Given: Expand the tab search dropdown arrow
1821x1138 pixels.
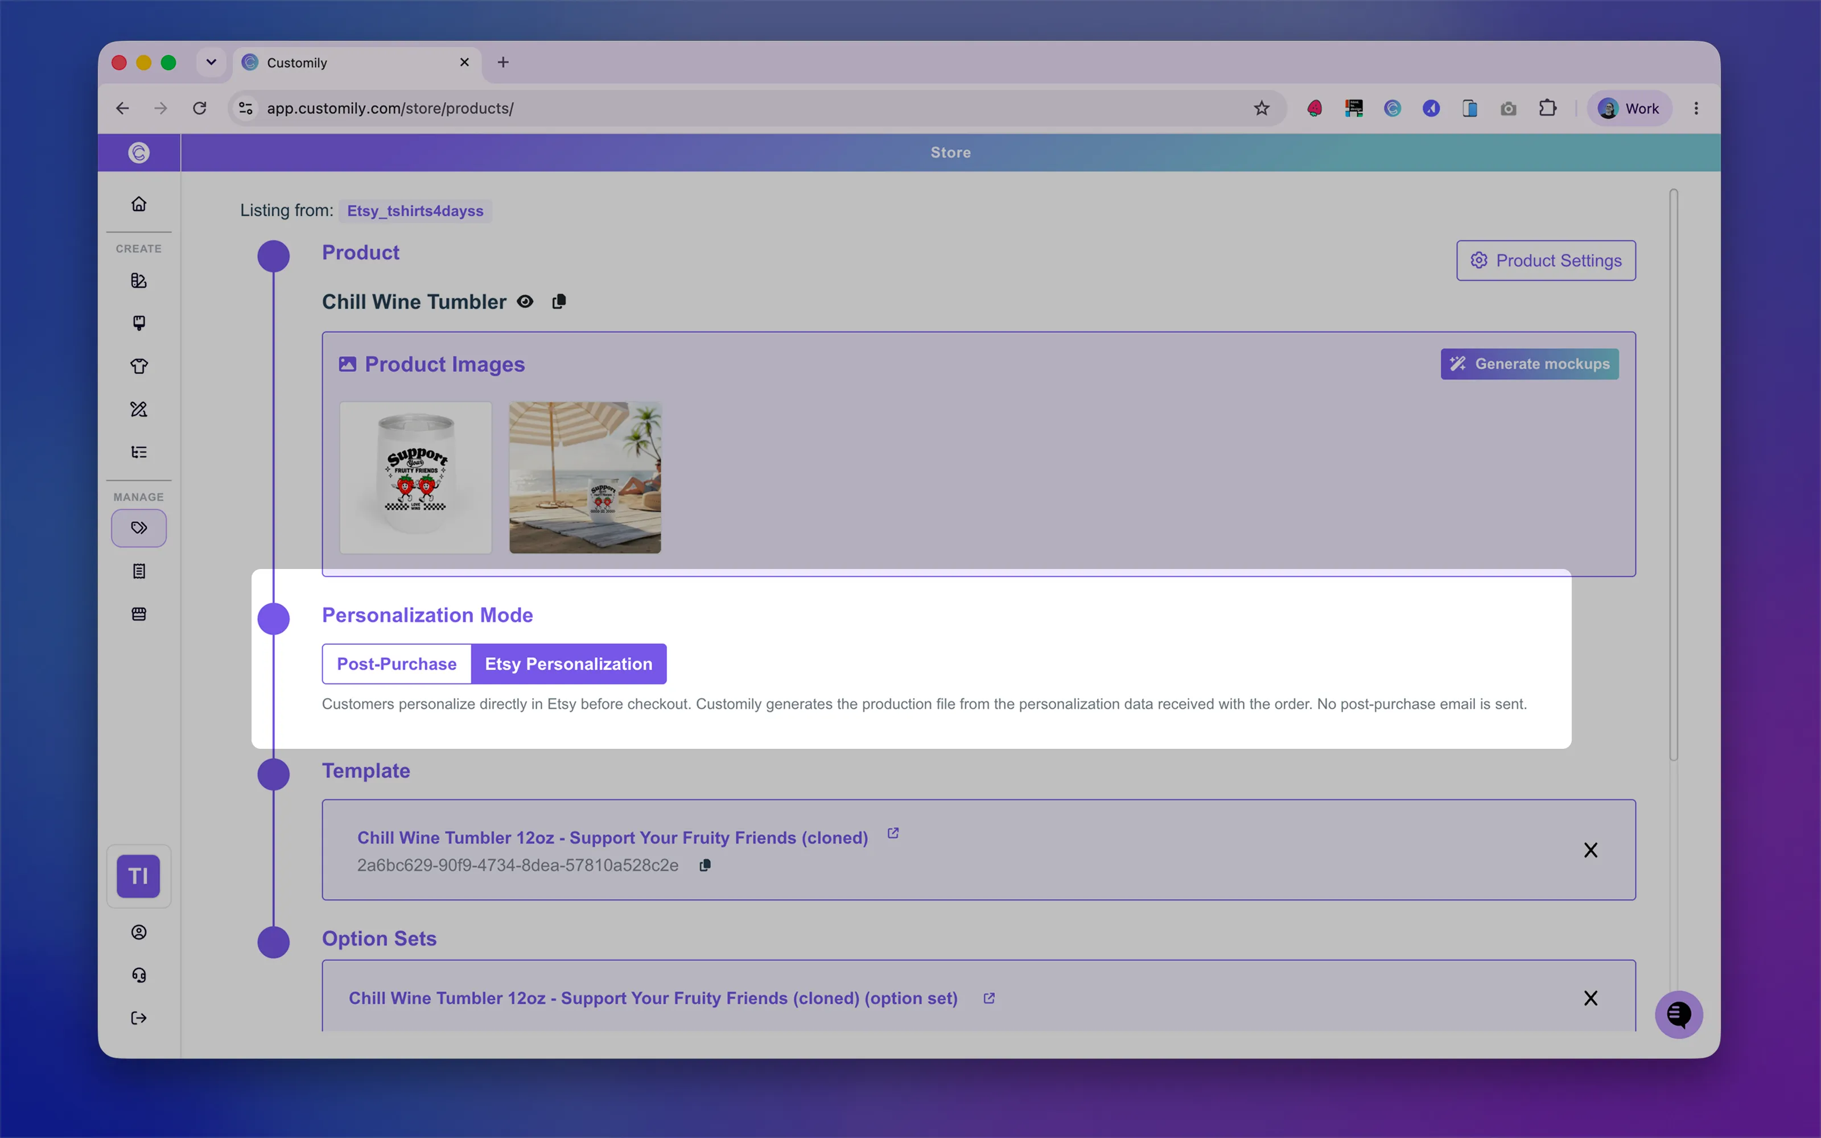Looking at the screenshot, I should pyautogui.click(x=212, y=63).
